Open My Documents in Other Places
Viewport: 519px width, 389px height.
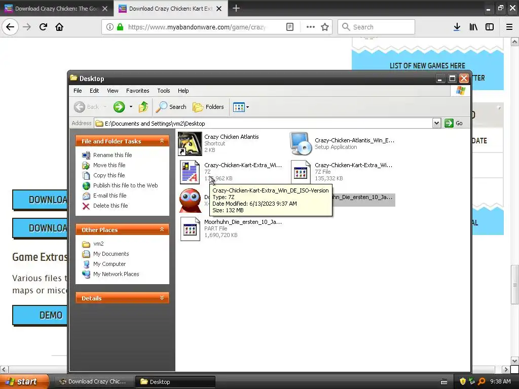coord(111,254)
